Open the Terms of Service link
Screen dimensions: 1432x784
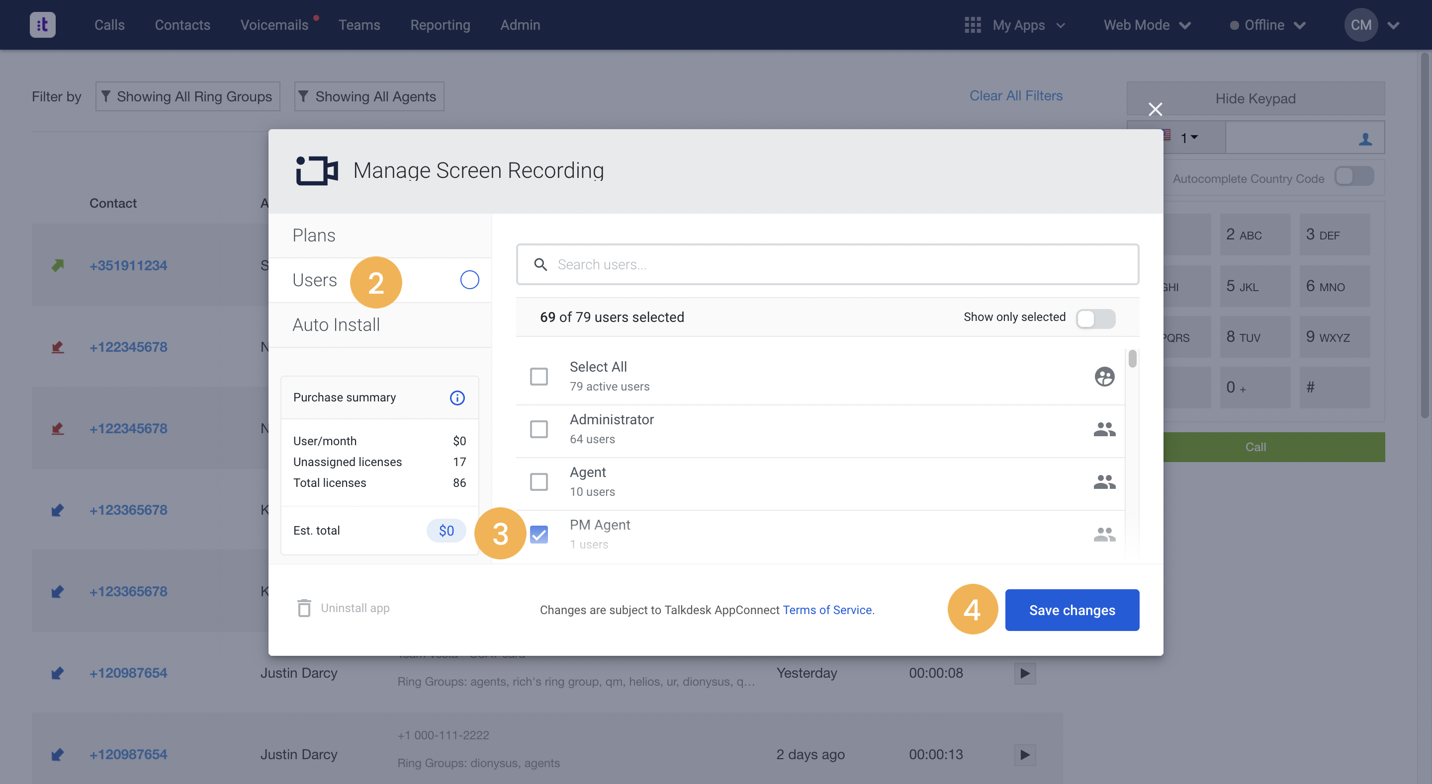coord(826,610)
